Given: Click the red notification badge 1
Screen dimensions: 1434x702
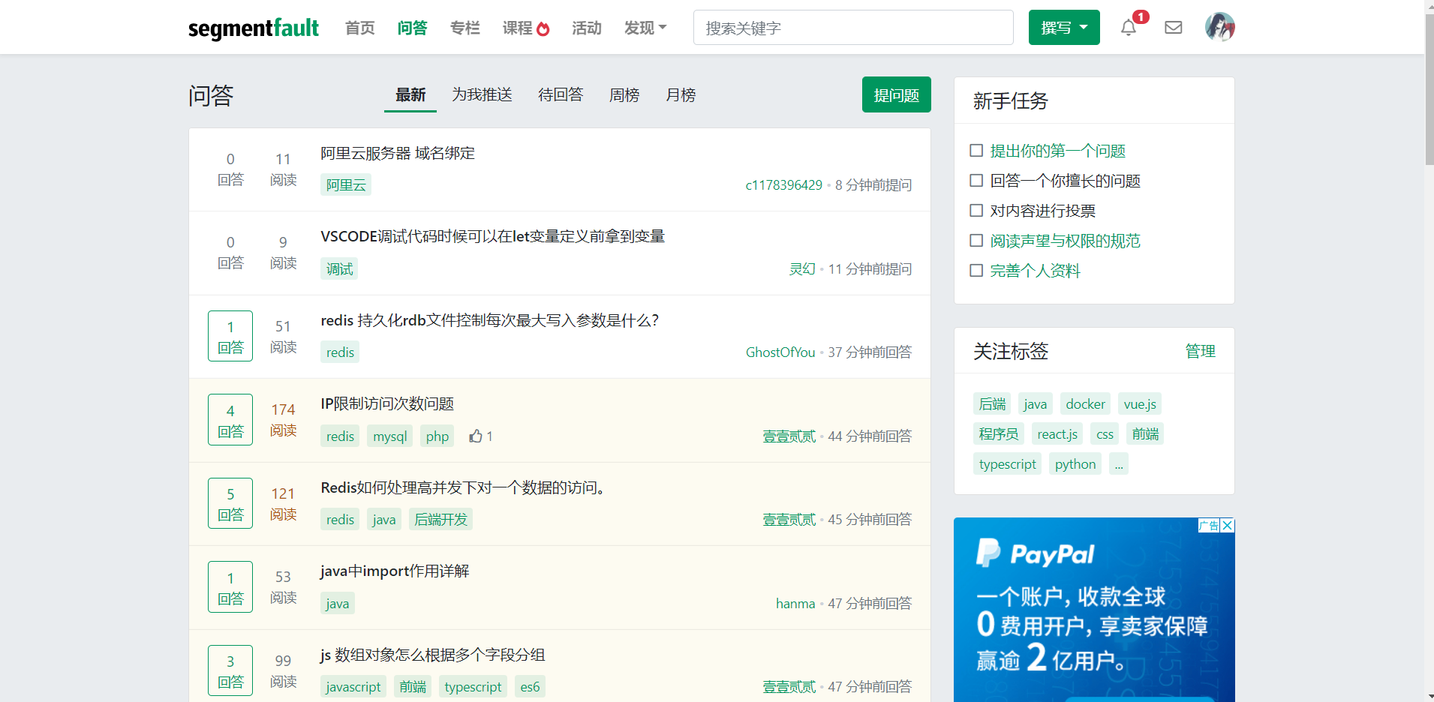Looking at the screenshot, I should coord(1141,16).
